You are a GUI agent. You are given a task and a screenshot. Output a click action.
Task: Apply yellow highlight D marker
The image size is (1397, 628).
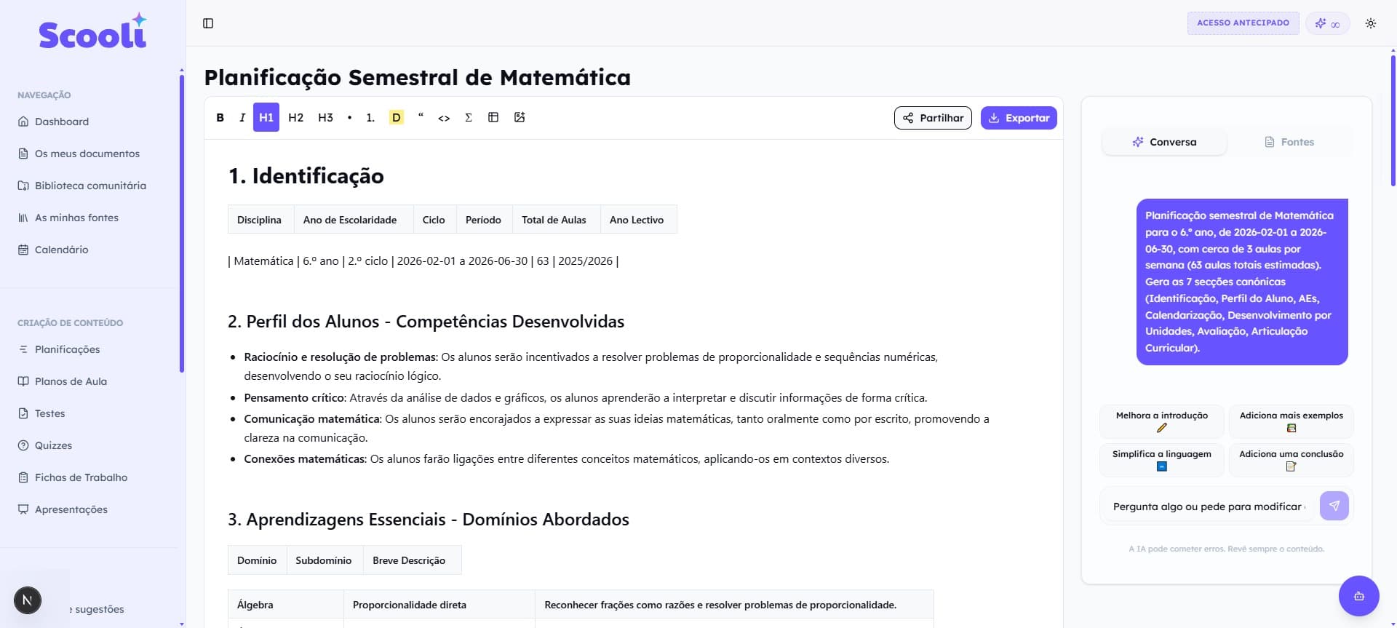(396, 117)
